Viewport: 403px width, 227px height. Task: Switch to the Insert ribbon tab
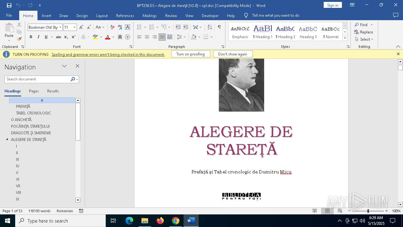[46, 15]
